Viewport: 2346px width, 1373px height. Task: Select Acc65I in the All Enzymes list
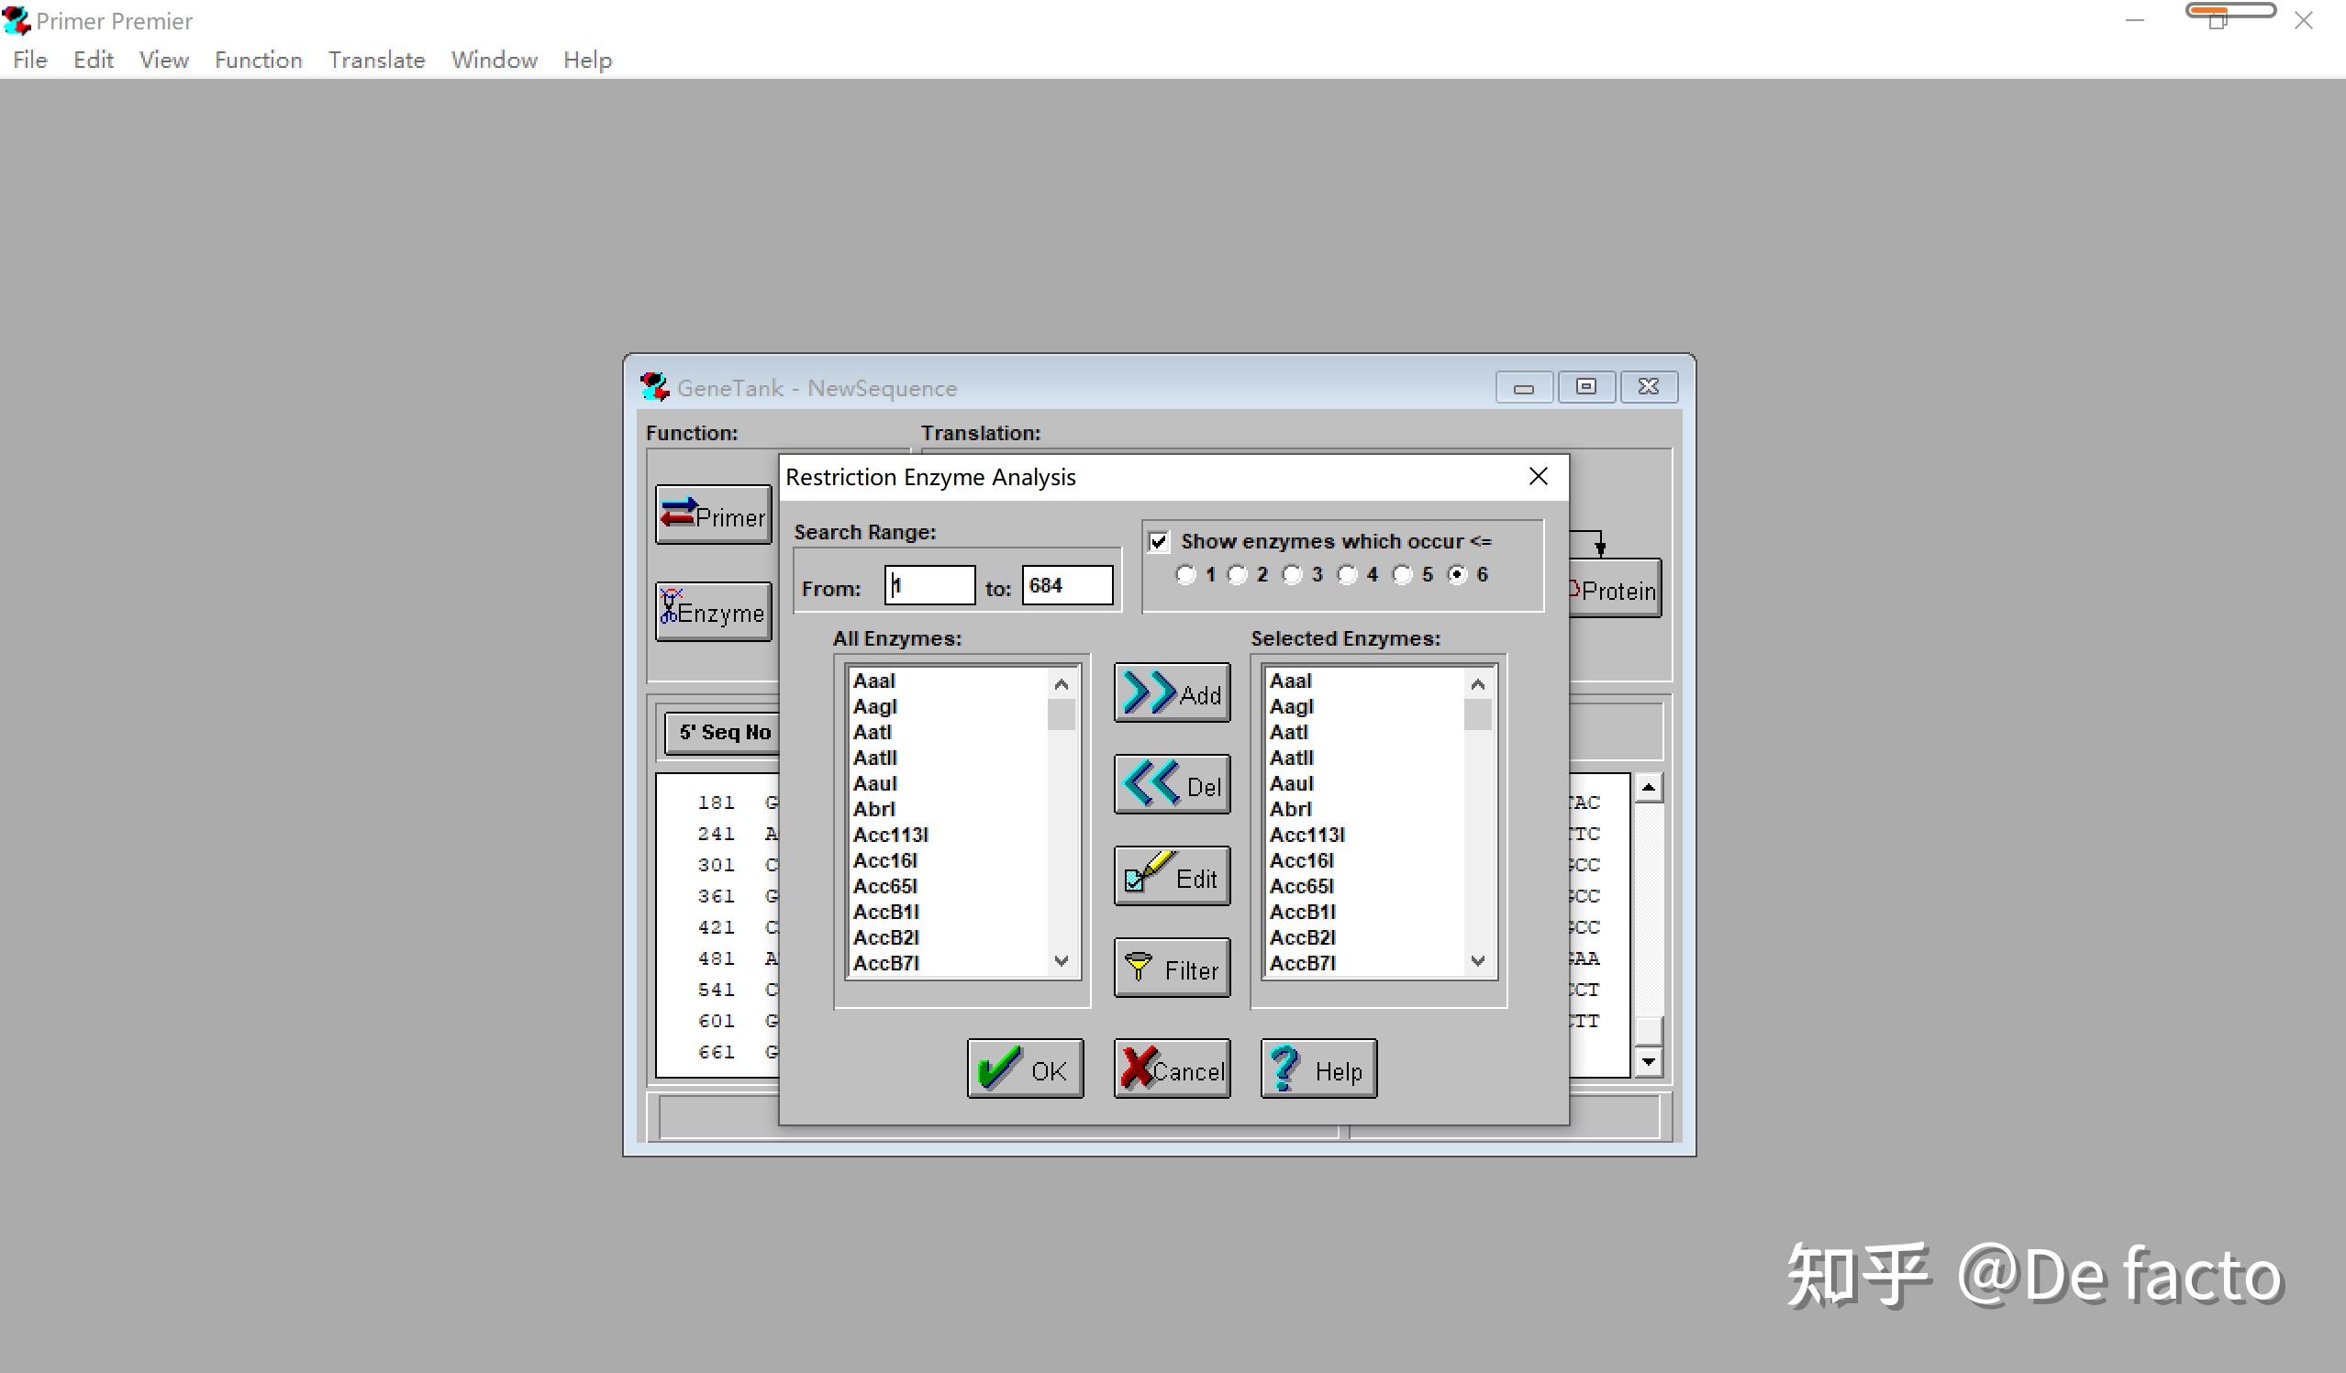950,886
